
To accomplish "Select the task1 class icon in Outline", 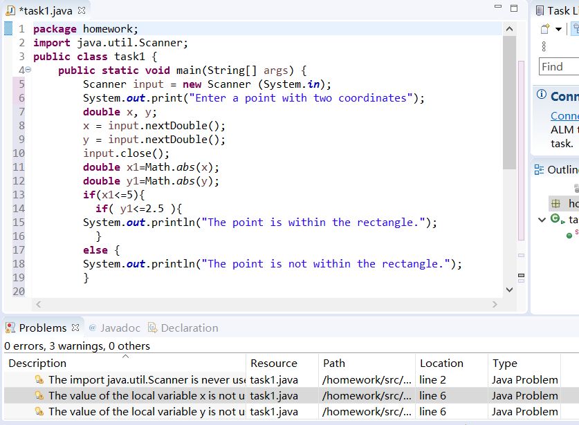I will 555,219.
